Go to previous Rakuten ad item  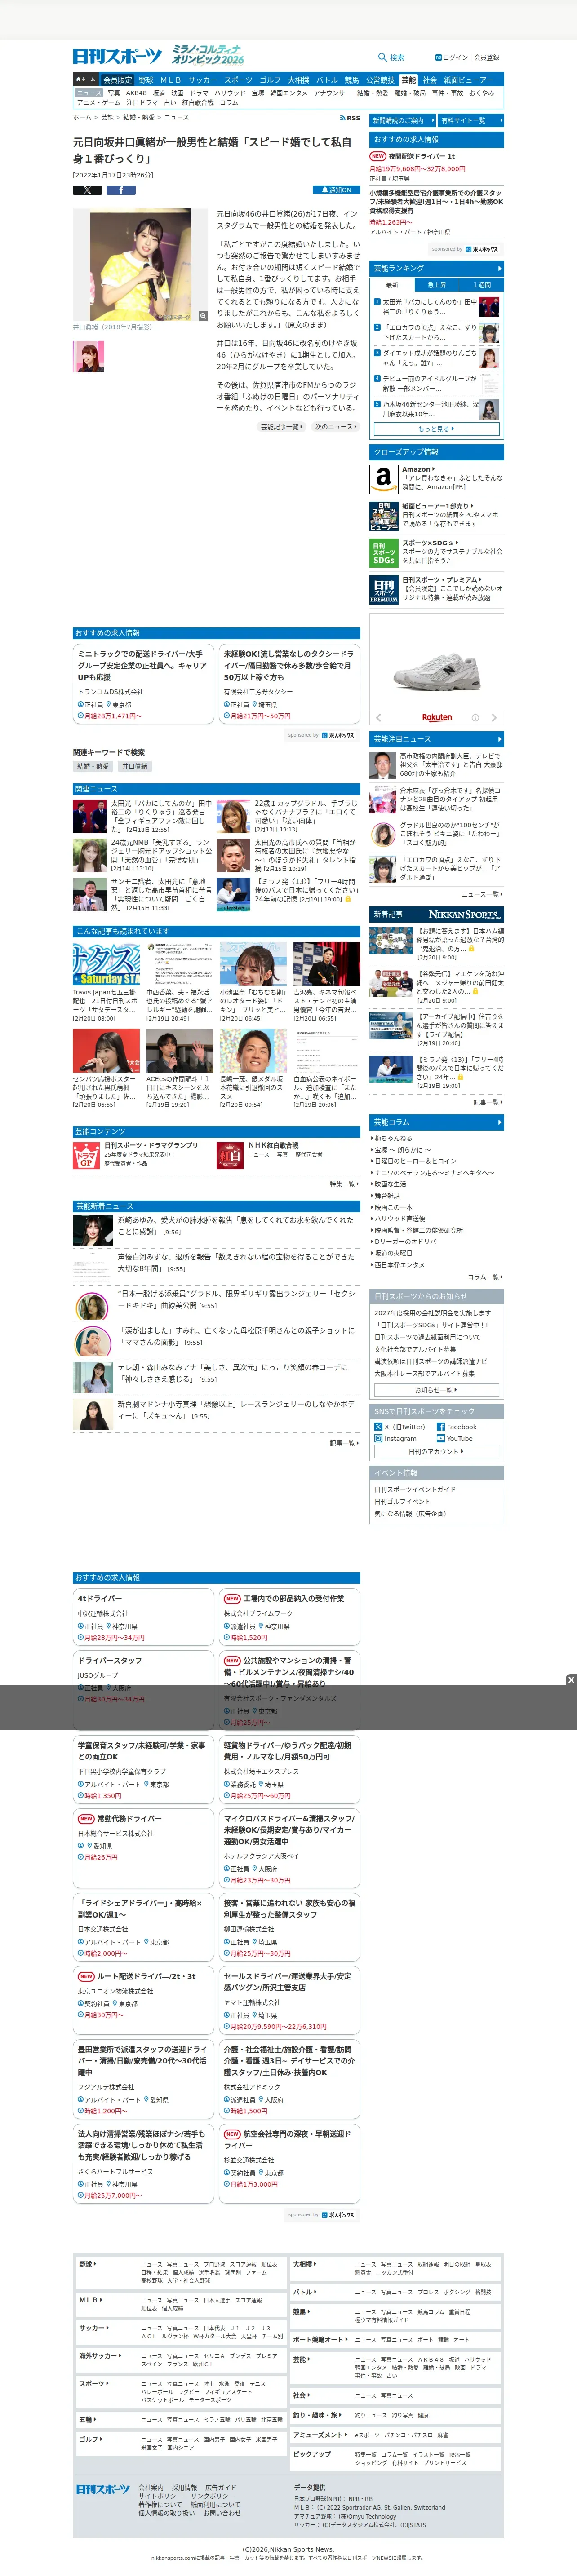(x=378, y=717)
